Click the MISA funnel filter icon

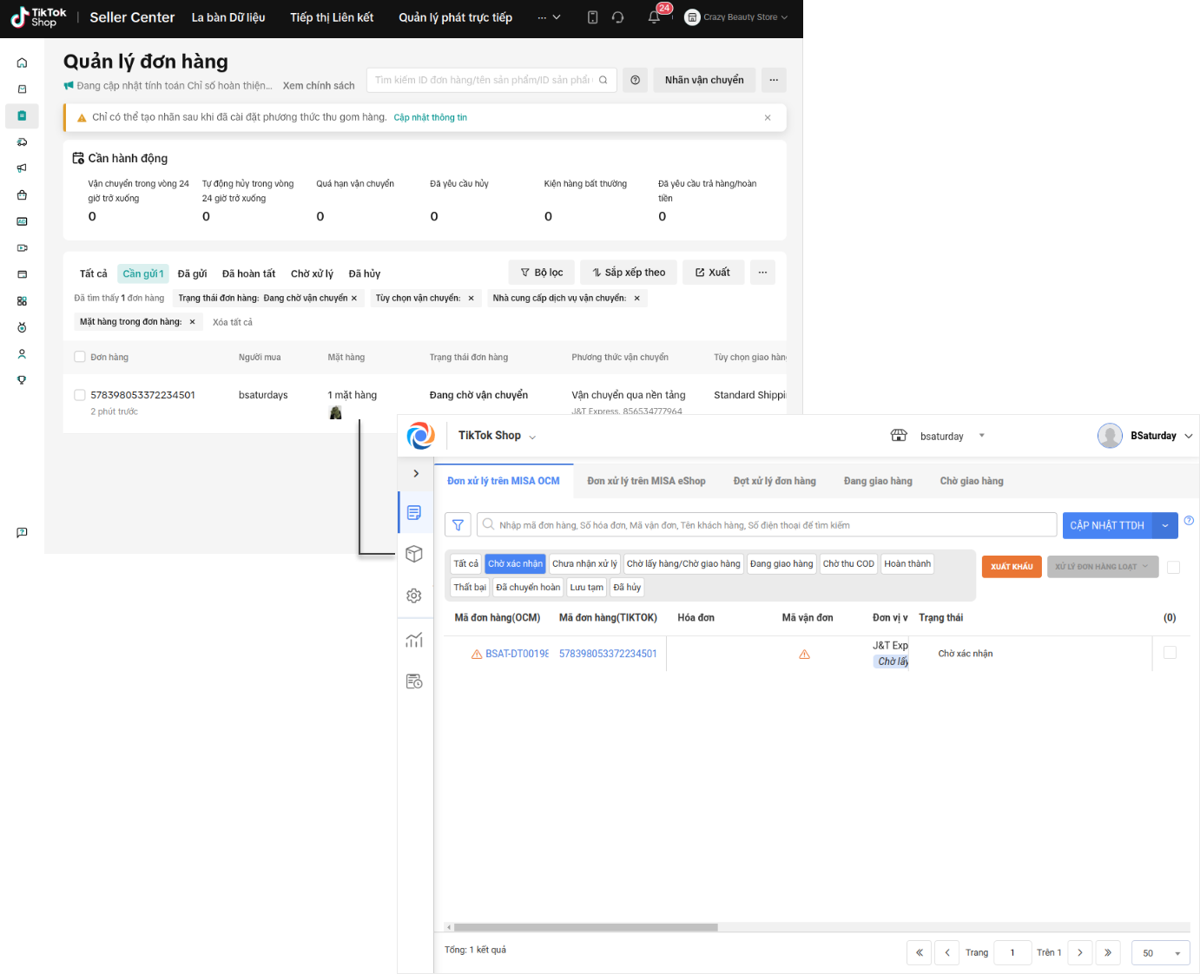(x=458, y=524)
